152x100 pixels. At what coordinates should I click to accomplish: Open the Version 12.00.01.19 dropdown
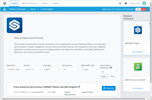[33, 69]
